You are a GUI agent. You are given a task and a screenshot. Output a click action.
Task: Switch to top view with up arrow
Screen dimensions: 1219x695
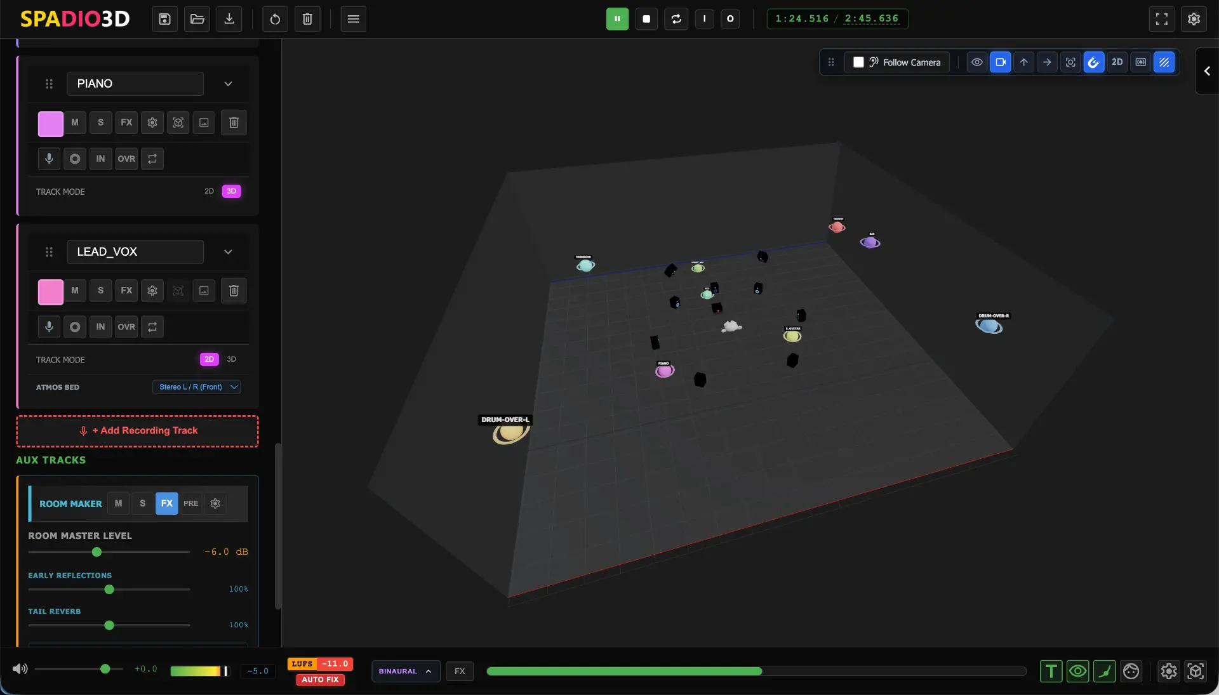click(x=1024, y=62)
